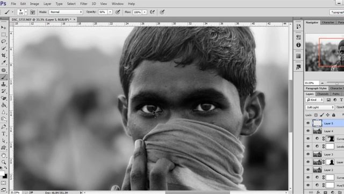Switch to the Channels tab
The height and width of the screenshot is (194, 344).
pyautogui.click(x=323, y=94)
